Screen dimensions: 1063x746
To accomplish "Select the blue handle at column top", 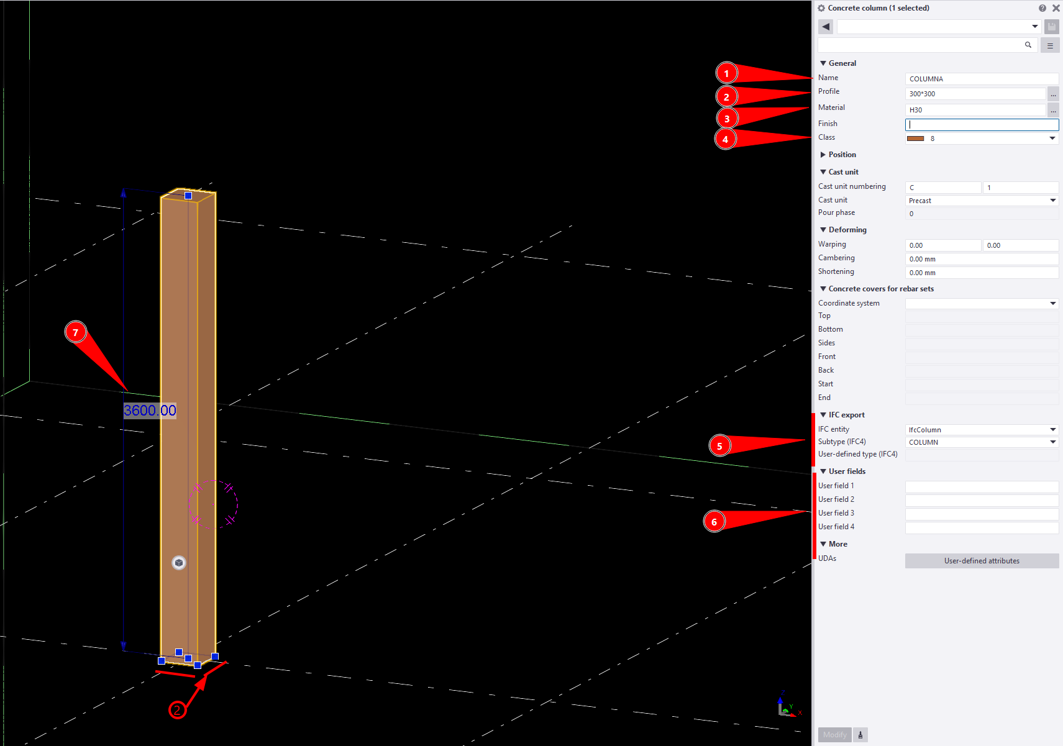I will (188, 196).
